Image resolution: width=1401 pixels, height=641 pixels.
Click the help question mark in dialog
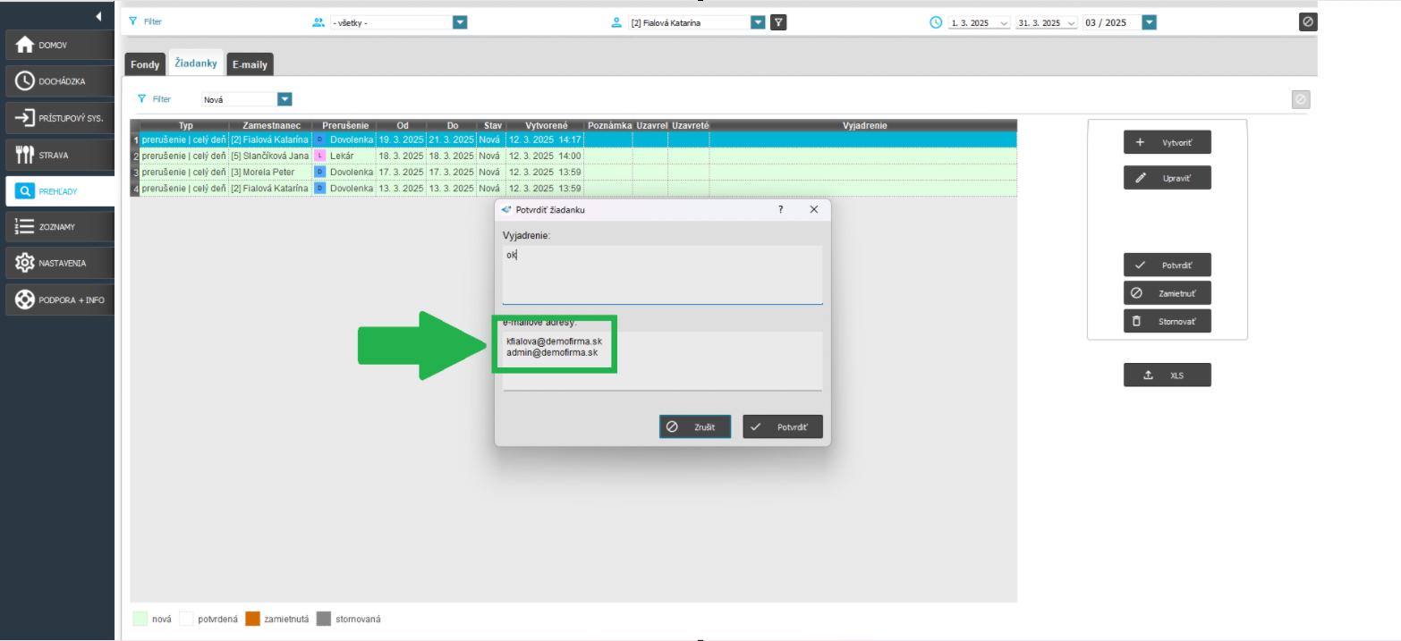pyautogui.click(x=780, y=209)
